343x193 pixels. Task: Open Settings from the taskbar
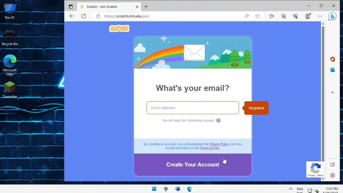coord(166,189)
